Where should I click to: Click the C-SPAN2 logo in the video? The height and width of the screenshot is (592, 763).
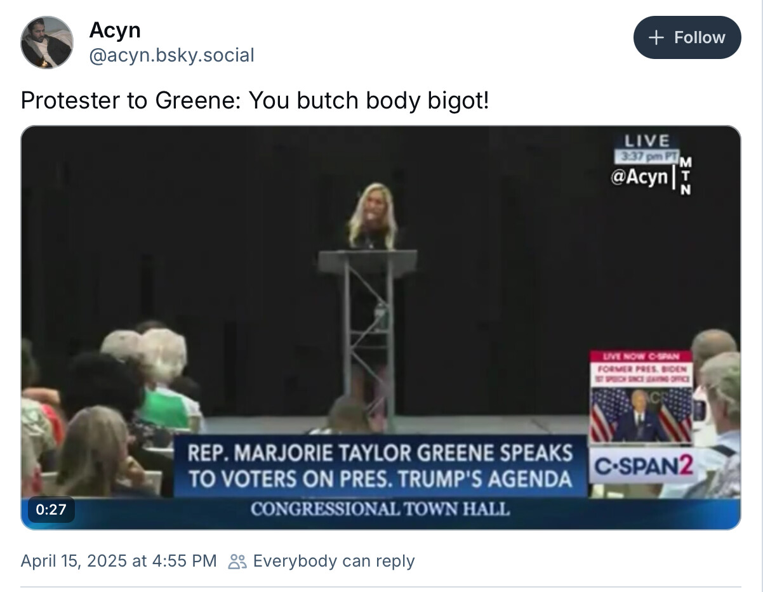click(x=641, y=468)
